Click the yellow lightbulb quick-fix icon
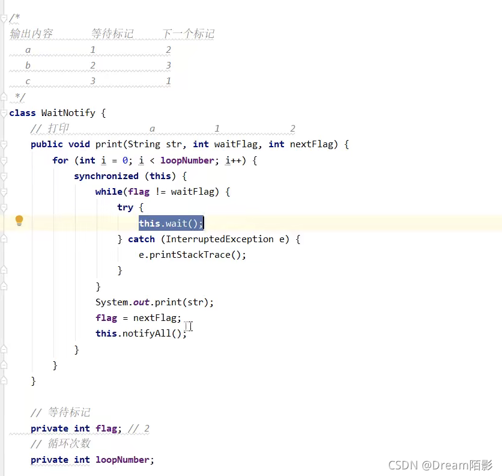Viewport: 502px width, 476px height. coord(19,221)
